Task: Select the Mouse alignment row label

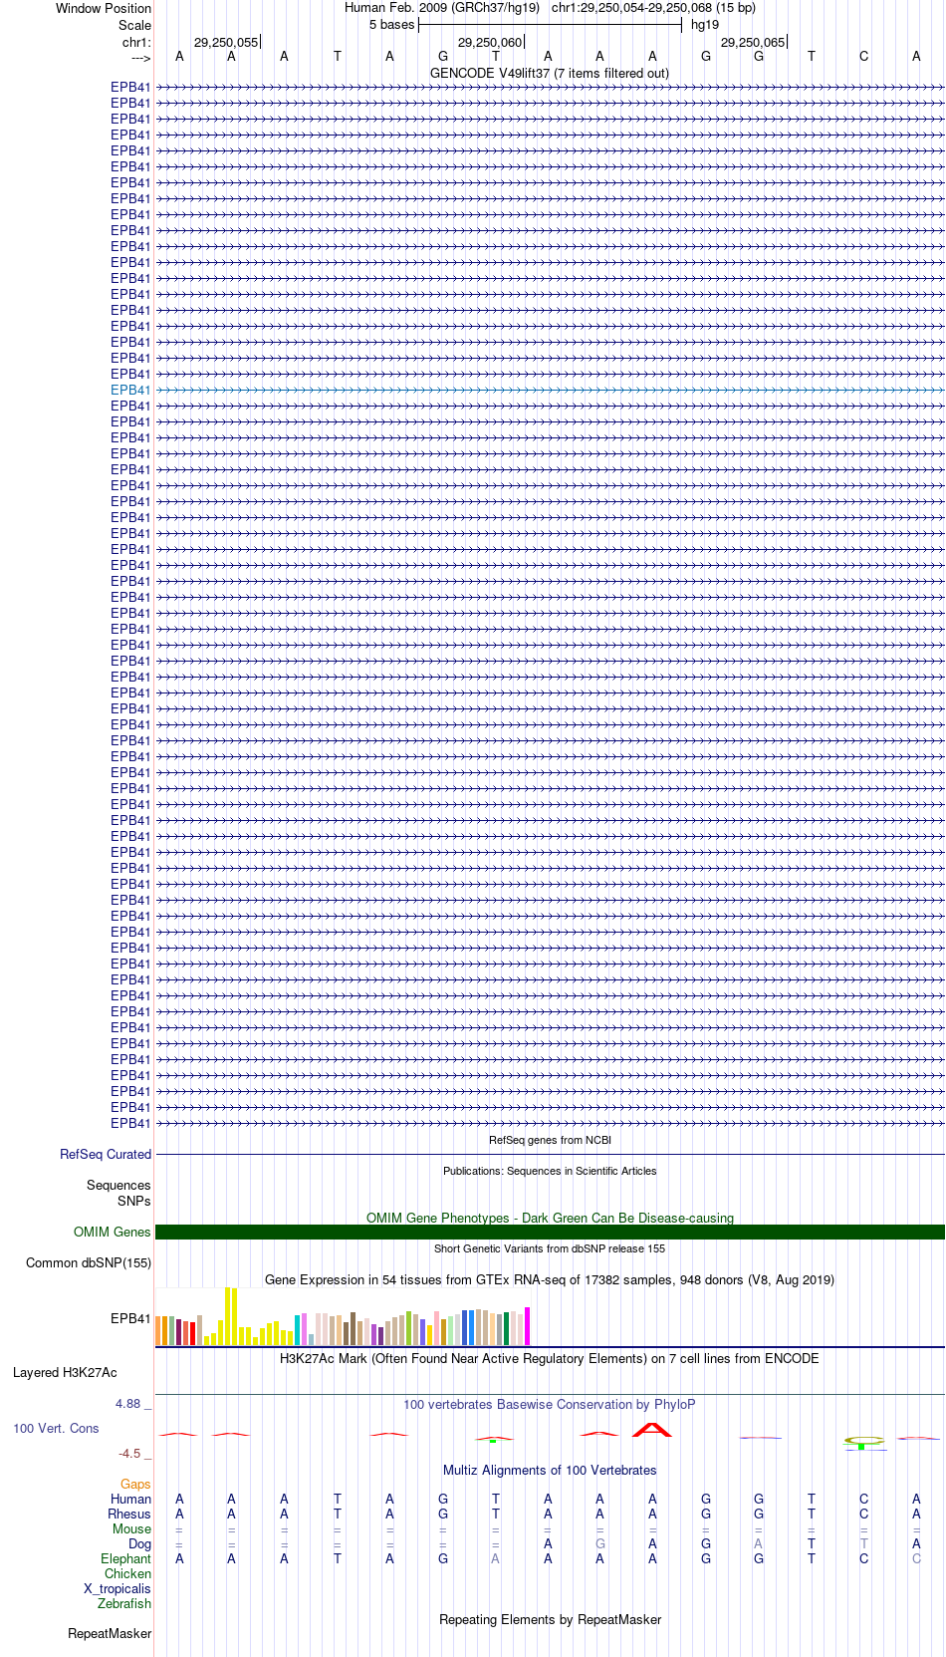Action: pyautogui.click(x=131, y=1528)
